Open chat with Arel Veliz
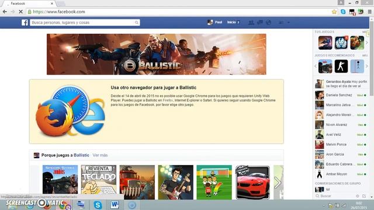 (341, 135)
